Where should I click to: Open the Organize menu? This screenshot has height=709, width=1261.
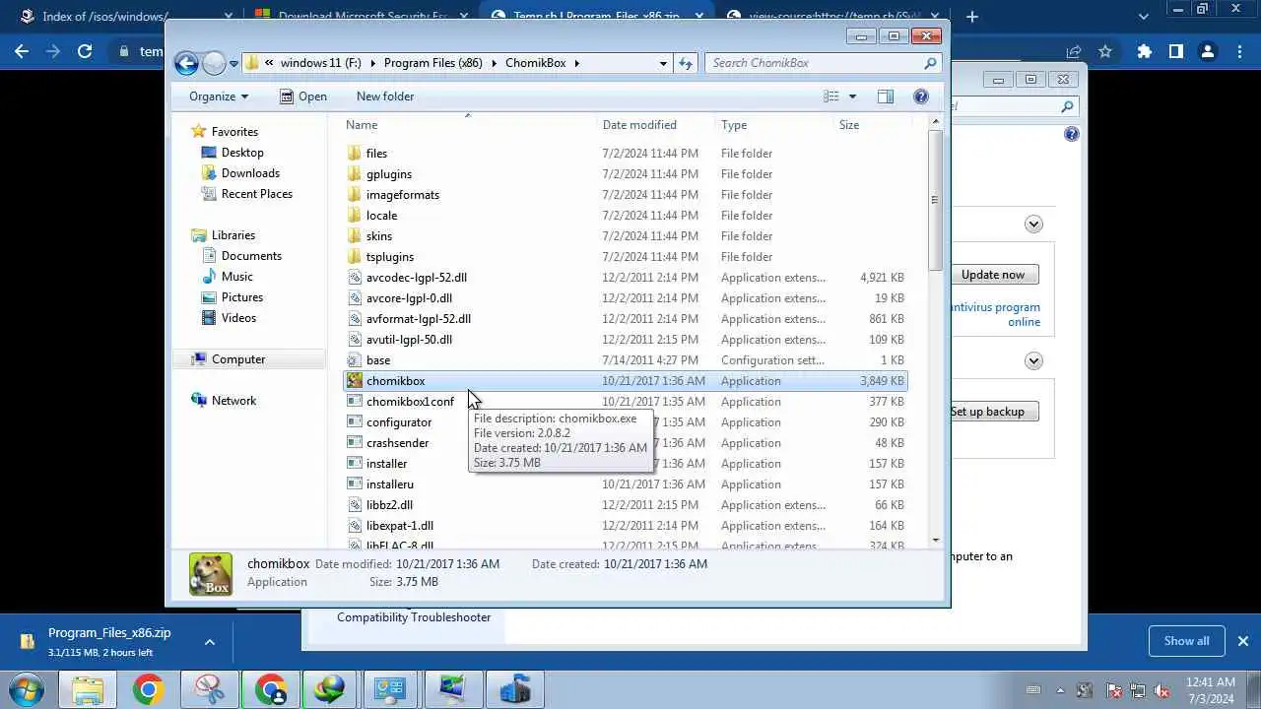[219, 97]
